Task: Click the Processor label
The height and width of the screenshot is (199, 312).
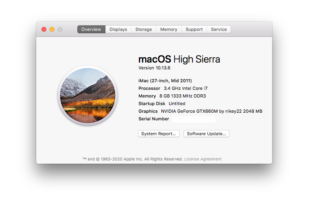Action: 149,88
